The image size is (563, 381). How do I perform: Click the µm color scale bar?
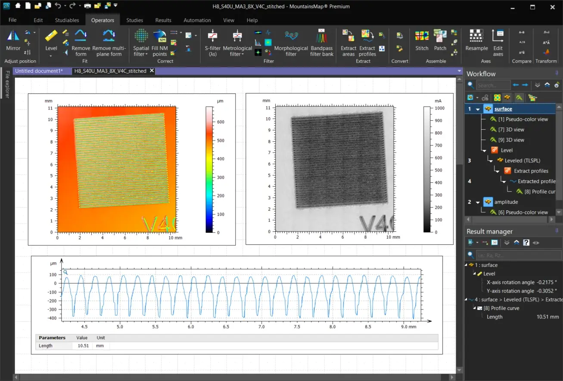[209, 169]
